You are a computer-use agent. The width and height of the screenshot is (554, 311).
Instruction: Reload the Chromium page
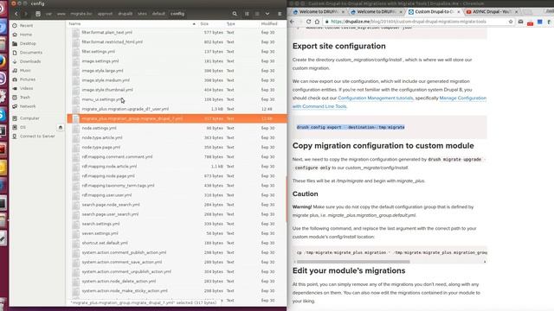(308, 22)
